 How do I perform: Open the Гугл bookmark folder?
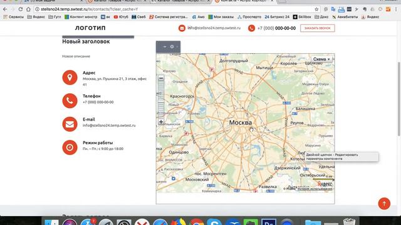pyautogui.click(x=55, y=17)
